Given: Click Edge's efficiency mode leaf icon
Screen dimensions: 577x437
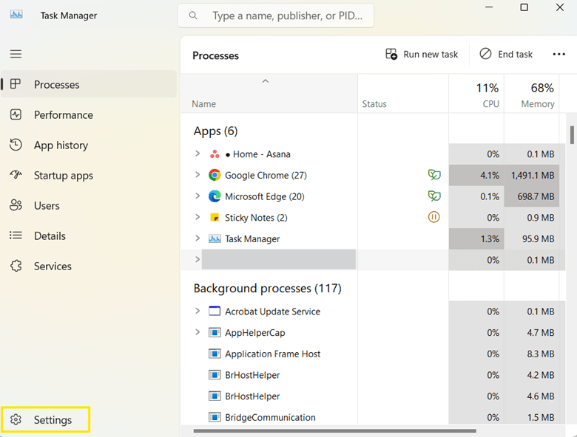Looking at the screenshot, I should coord(433,196).
